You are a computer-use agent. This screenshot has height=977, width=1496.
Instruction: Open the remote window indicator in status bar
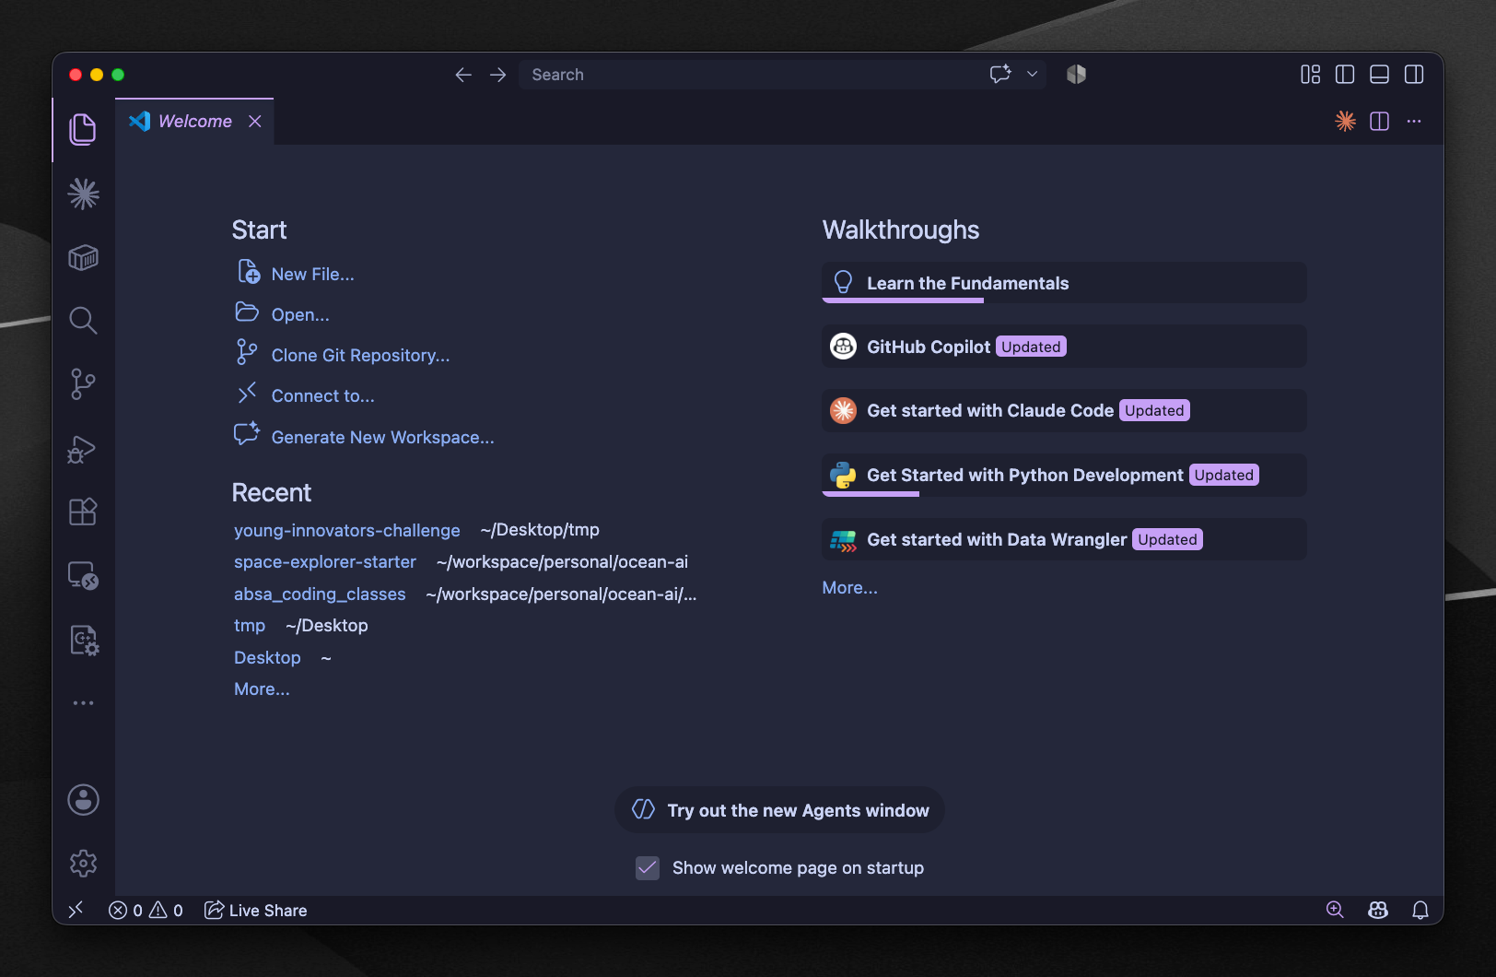(76, 910)
